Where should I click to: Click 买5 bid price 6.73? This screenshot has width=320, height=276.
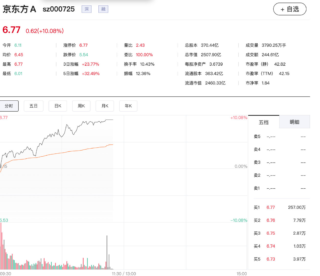271,259
